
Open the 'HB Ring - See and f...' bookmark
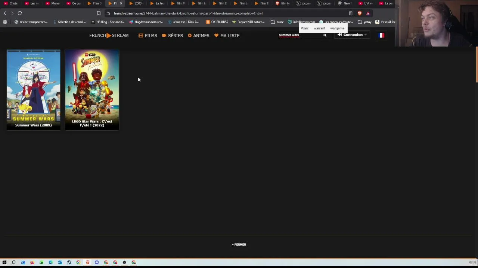(x=108, y=22)
